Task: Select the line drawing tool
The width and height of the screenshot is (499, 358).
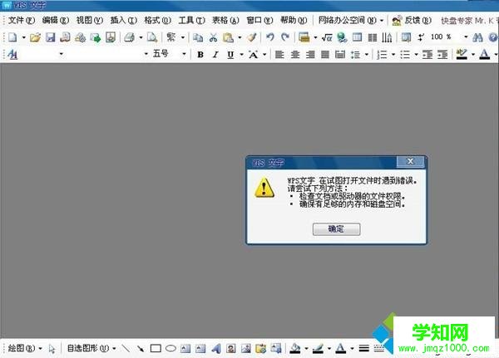Action: 126,349
